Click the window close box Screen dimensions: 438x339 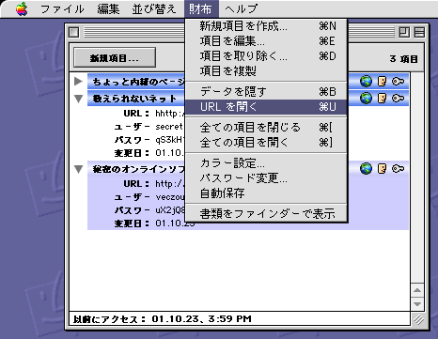coord(74,32)
